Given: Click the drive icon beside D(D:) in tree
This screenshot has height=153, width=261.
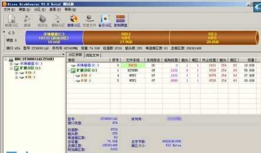Looking at the screenshot, I should tap(22, 73).
